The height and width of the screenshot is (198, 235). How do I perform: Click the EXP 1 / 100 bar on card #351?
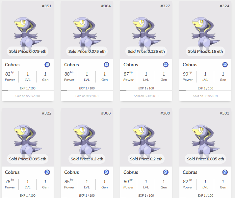[x=28, y=91]
